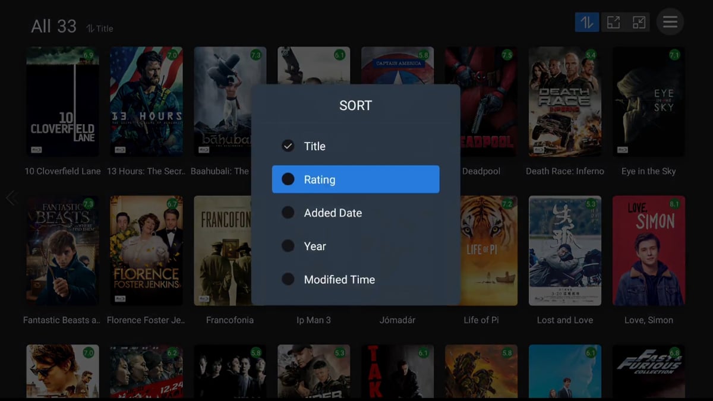Click the 'Jómadár' title text
713x401 pixels.
397,320
